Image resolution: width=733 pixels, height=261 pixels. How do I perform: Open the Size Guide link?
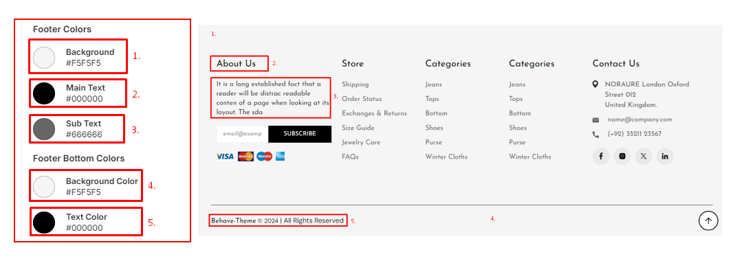tap(358, 128)
